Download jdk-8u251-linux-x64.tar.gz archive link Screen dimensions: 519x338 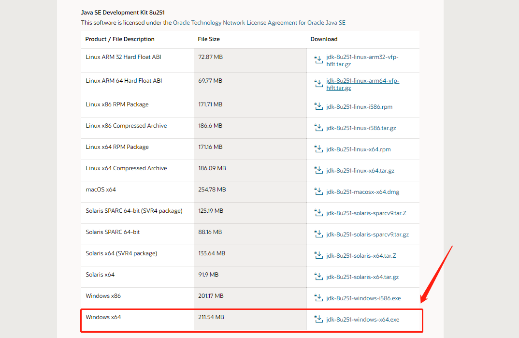[360, 171]
